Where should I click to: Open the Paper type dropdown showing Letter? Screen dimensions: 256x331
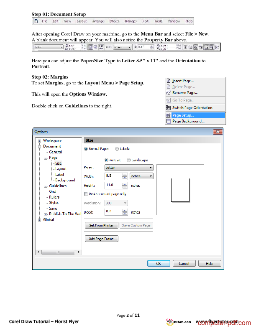pos(129,168)
